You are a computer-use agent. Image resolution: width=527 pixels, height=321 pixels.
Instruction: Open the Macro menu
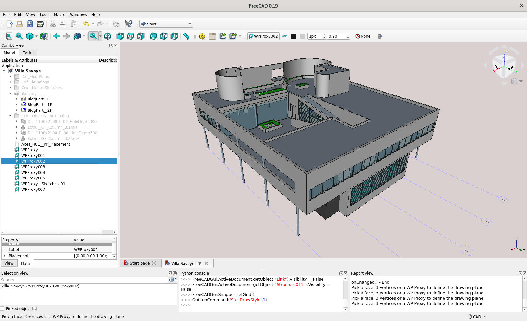[x=60, y=14]
